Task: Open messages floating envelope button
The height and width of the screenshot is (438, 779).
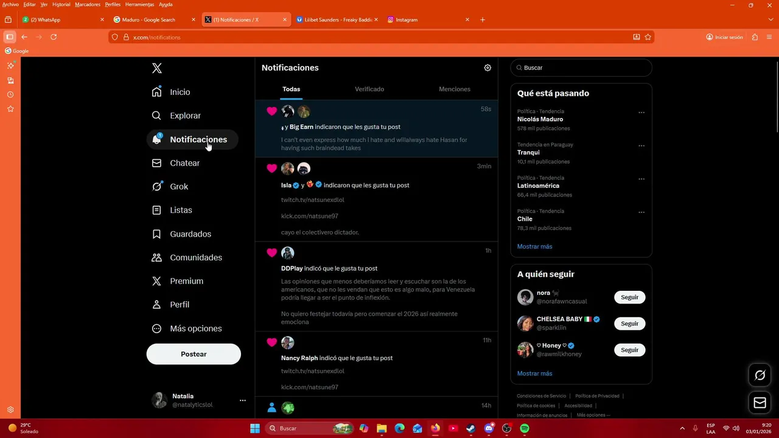Action: coord(760,403)
